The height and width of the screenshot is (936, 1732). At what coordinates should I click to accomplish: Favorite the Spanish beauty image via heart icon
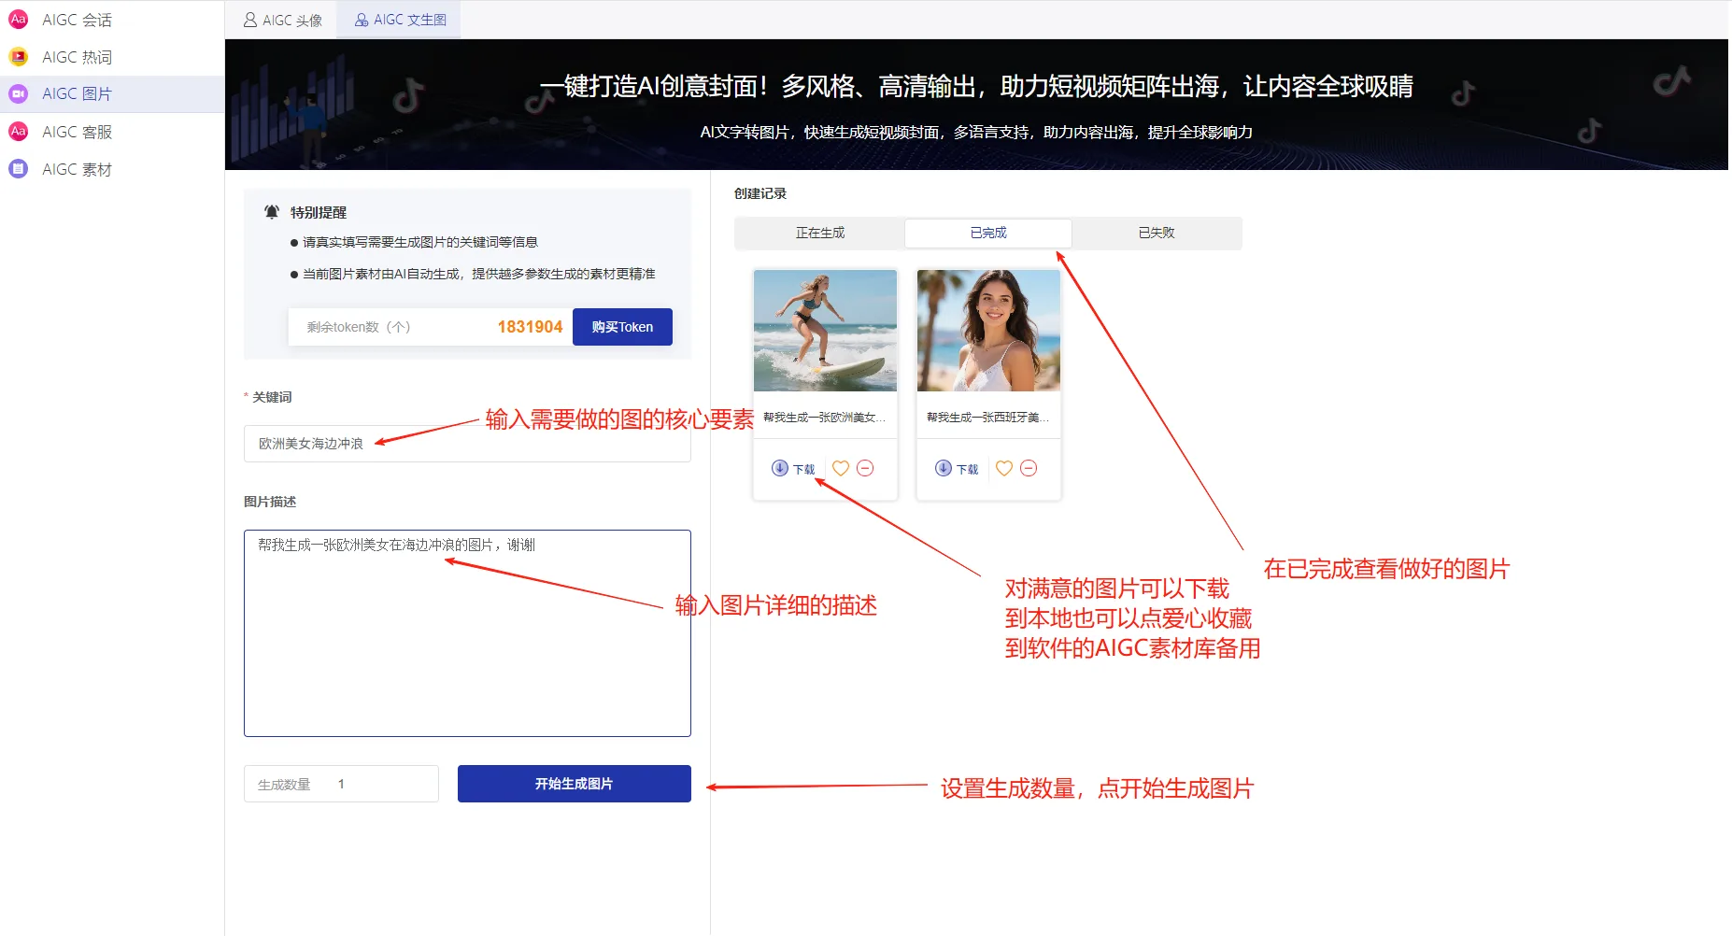1003,468
